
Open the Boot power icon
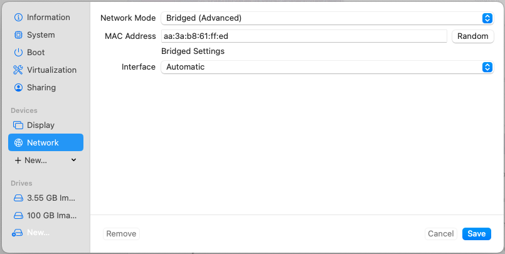click(x=18, y=53)
